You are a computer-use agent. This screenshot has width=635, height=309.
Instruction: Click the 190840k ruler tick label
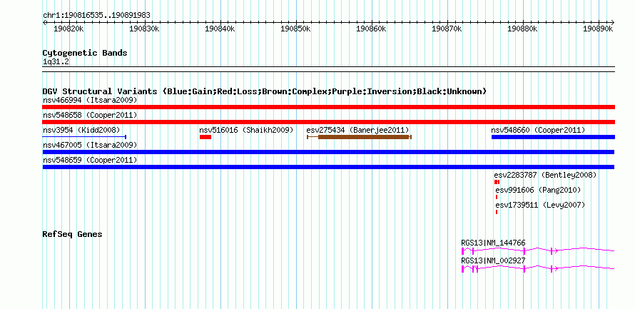coord(220,29)
